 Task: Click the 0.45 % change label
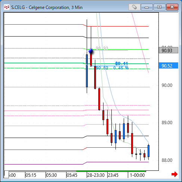(x=121, y=68)
